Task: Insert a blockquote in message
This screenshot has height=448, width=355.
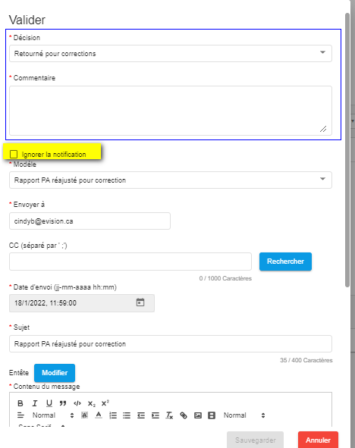Action: point(63,403)
